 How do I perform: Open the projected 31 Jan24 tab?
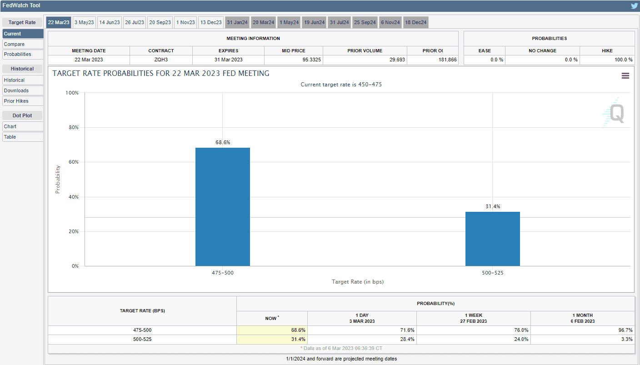[x=237, y=22]
